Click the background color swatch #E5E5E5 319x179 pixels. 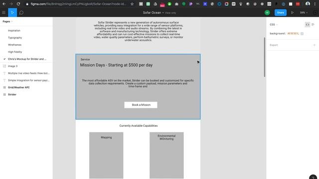[302, 34]
